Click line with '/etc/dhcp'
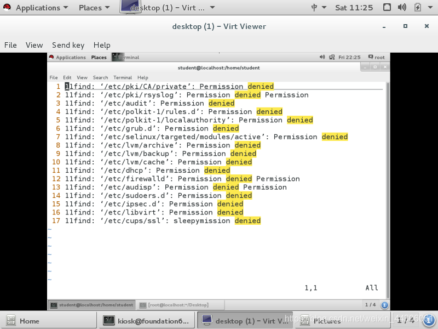438x329 pixels. pyautogui.click(x=147, y=171)
